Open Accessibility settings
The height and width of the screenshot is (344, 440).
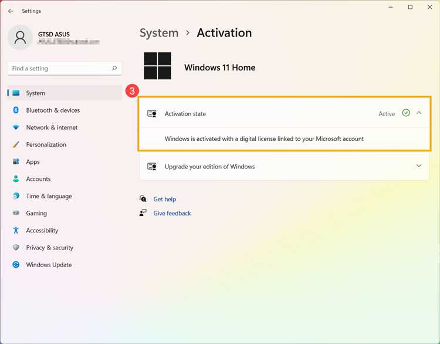[65, 230]
